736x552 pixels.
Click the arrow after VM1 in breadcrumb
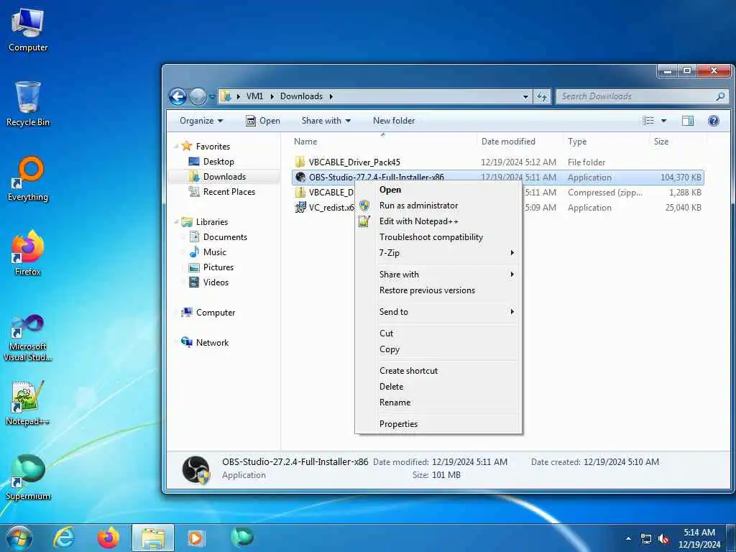(x=272, y=97)
